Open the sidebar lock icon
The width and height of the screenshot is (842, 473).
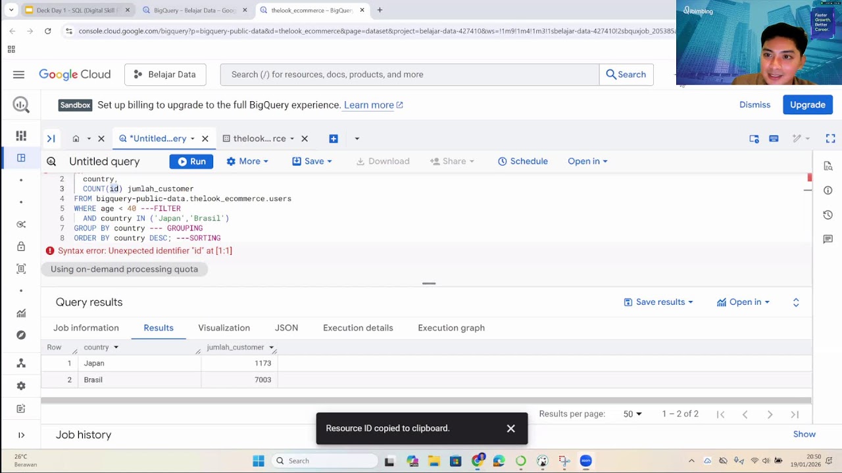tap(21, 246)
